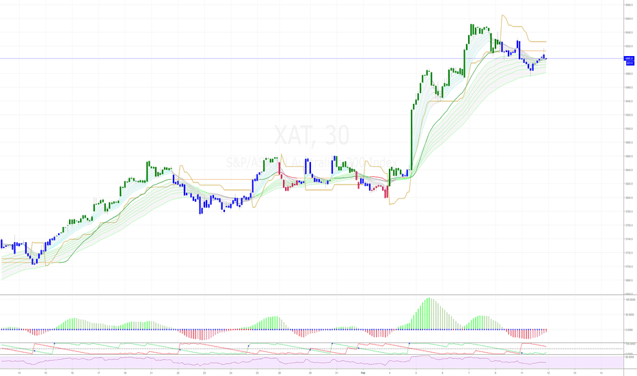637x376 pixels.
Task: Click the '28' date label on the time axis
Action: 280,373
